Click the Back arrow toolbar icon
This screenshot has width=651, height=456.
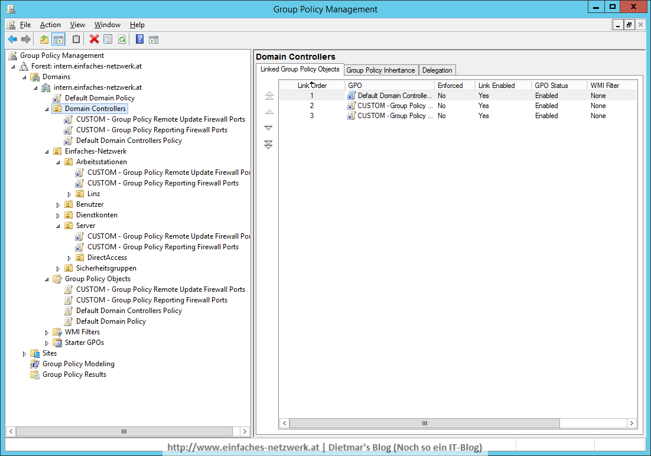point(12,40)
